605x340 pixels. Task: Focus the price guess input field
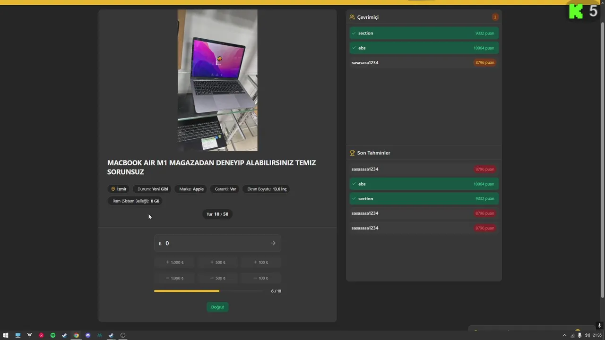tap(217, 243)
